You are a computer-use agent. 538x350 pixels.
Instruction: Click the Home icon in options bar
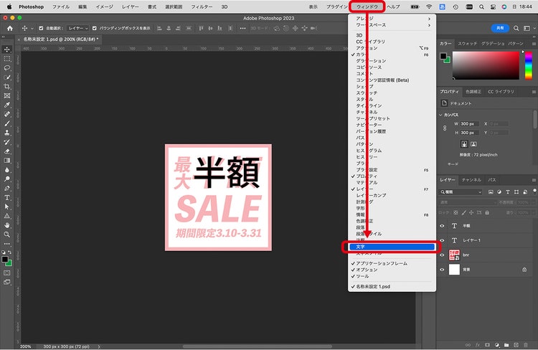(10, 28)
